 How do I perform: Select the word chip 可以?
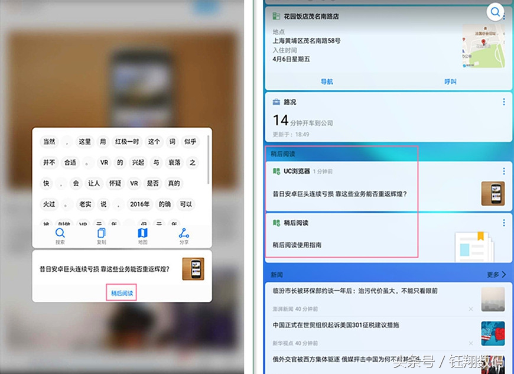pos(186,204)
